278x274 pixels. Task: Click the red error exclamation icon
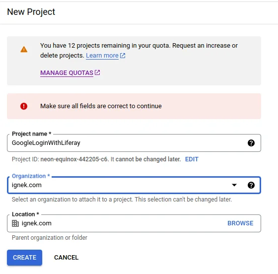coord(24,106)
